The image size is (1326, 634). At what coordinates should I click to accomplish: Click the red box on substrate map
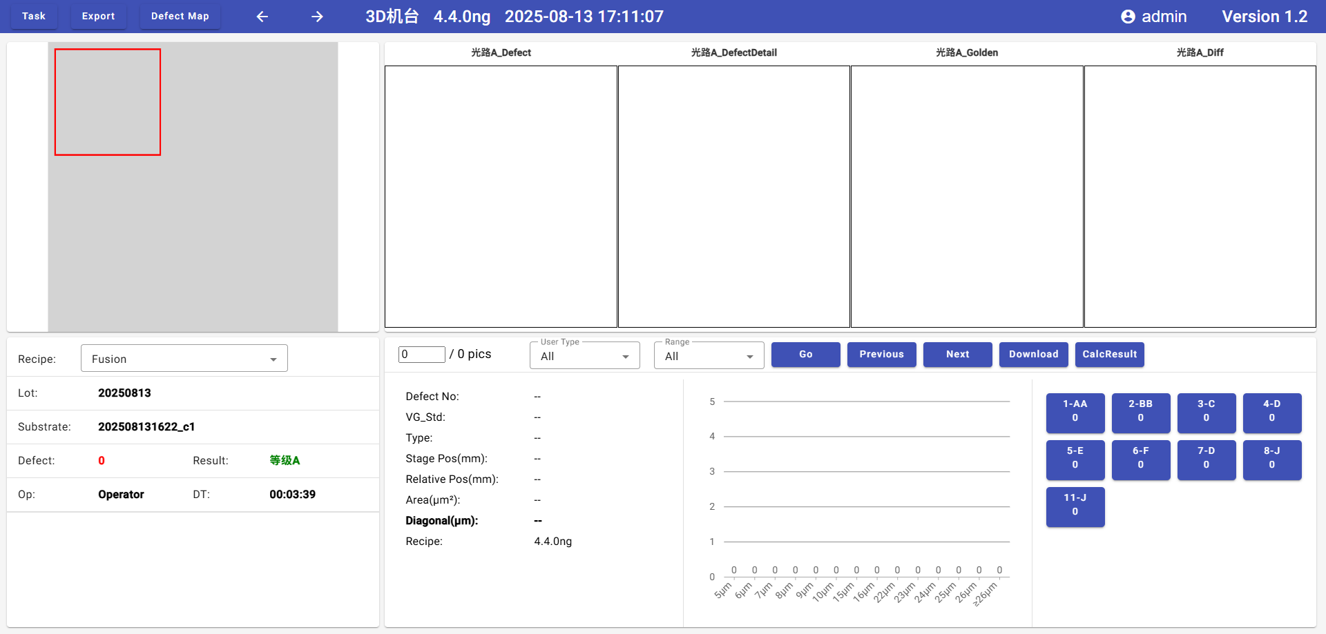[x=108, y=102]
